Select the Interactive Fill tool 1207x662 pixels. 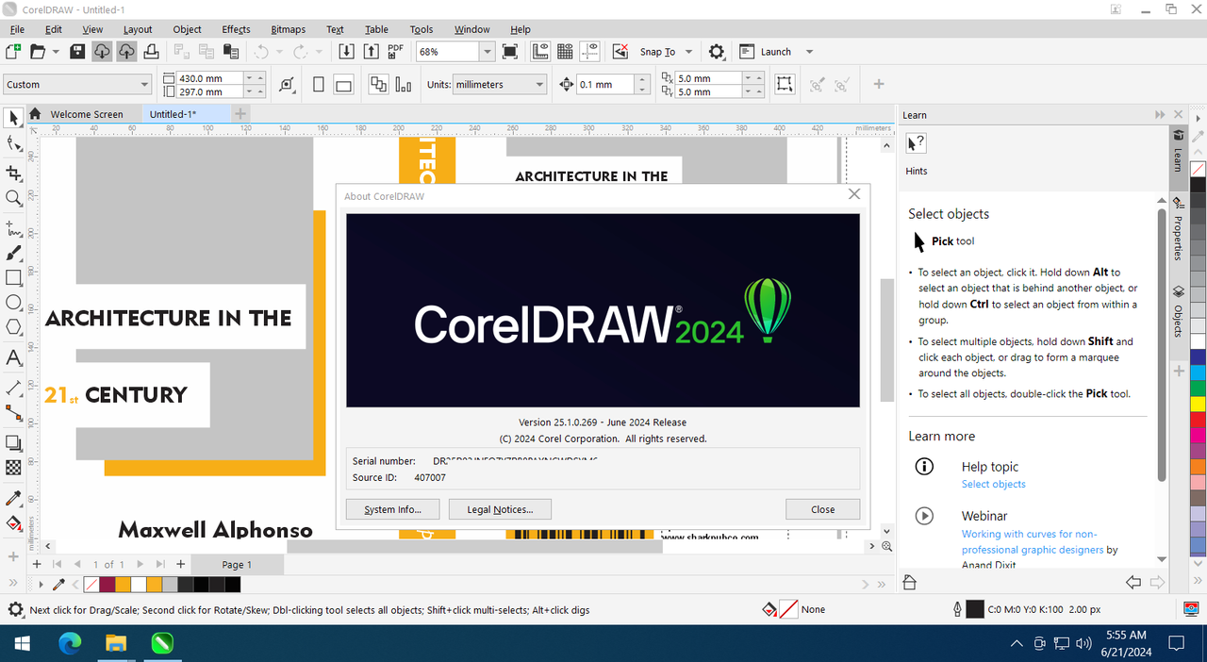click(13, 522)
